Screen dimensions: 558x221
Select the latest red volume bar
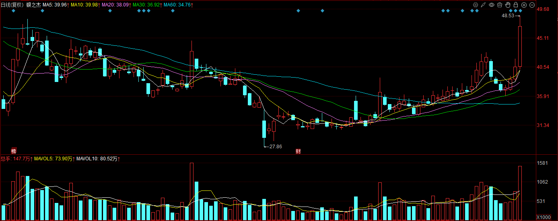tap(520, 193)
